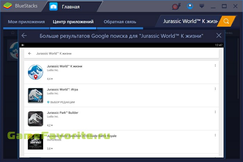Click the ВЫБОР РЕДАКЦИИ editors' choice badge

click(x=61, y=102)
